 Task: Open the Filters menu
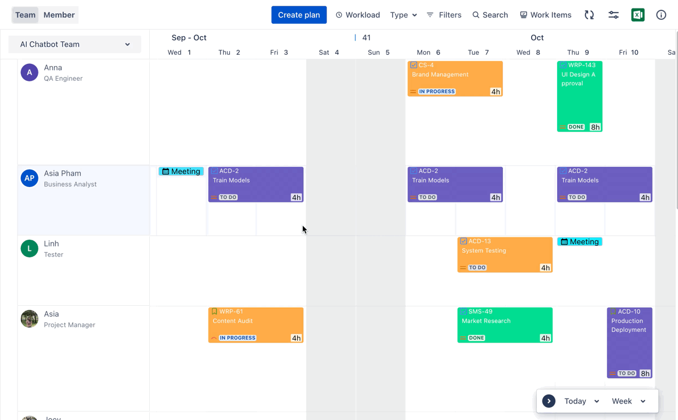click(444, 15)
